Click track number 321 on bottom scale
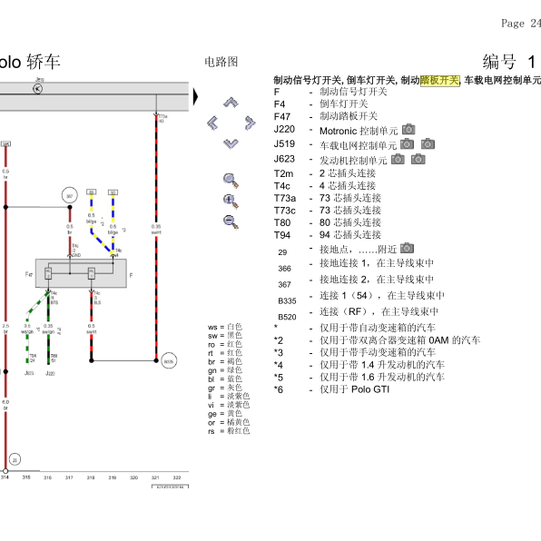Screen dimensions: 541x541 coord(155,477)
